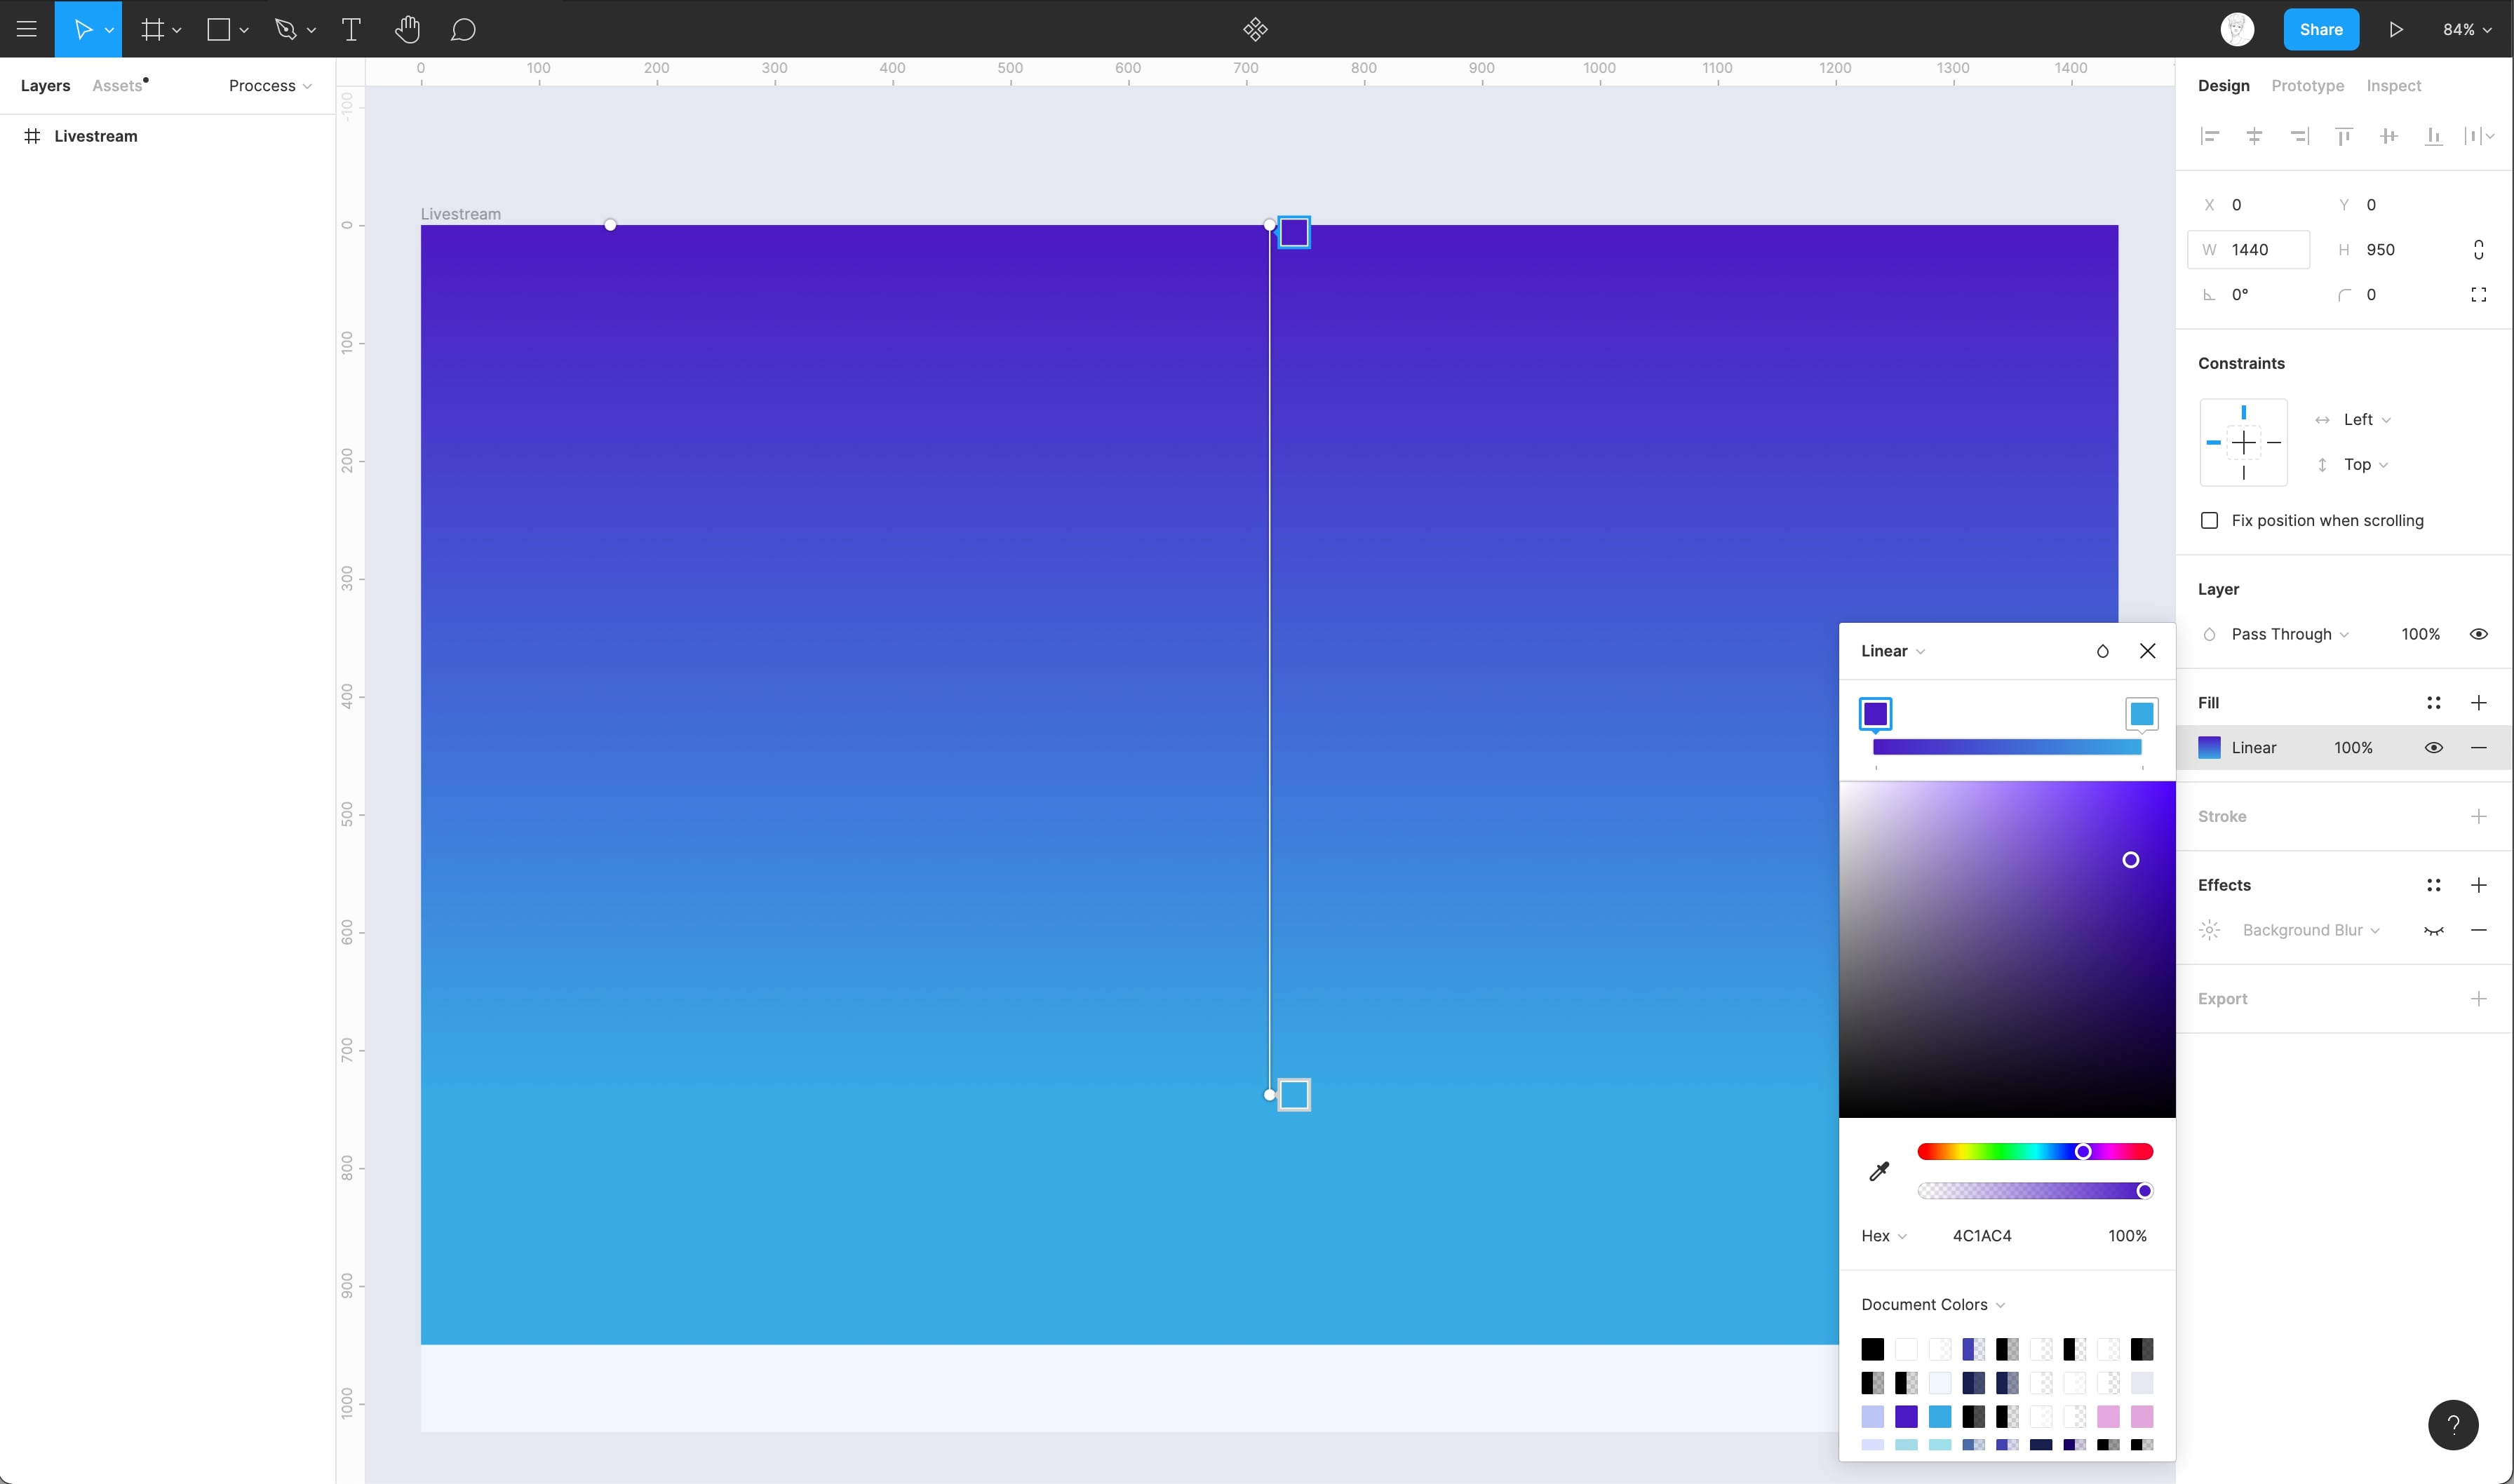The height and width of the screenshot is (1484, 2514).
Task: Select the Hand tool
Action: [x=407, y=29]
